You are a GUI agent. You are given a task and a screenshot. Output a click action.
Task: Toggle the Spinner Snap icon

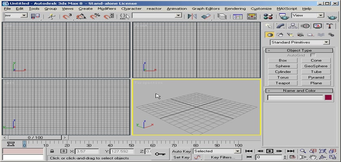(x=108, y=16)
